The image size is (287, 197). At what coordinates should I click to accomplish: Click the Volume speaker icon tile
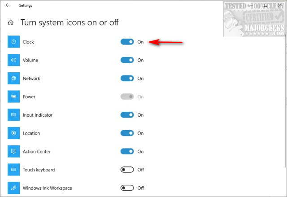pos(13,60)
